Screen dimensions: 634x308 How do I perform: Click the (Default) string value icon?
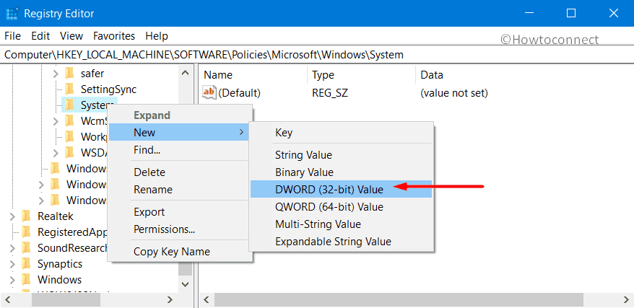tap(209, 93)
